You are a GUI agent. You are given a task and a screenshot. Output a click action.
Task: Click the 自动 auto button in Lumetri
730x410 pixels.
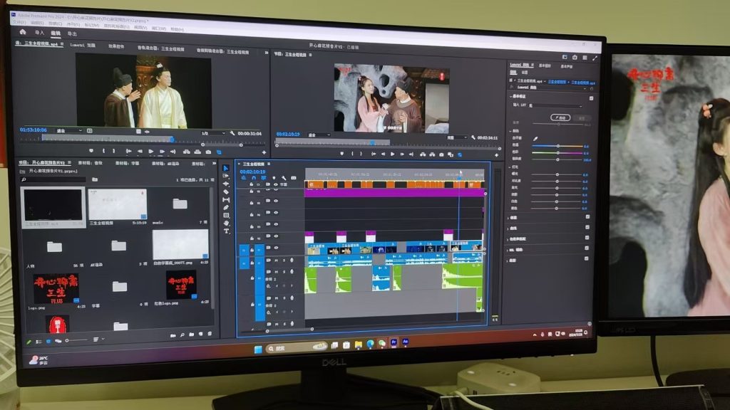click(x=560, y=117)
